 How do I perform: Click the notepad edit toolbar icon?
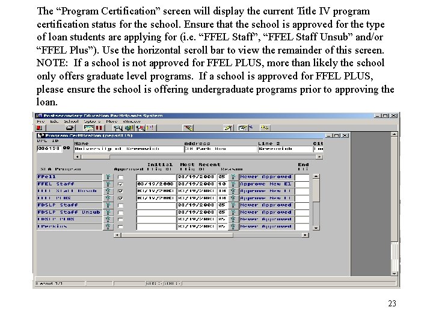point(242,128)
